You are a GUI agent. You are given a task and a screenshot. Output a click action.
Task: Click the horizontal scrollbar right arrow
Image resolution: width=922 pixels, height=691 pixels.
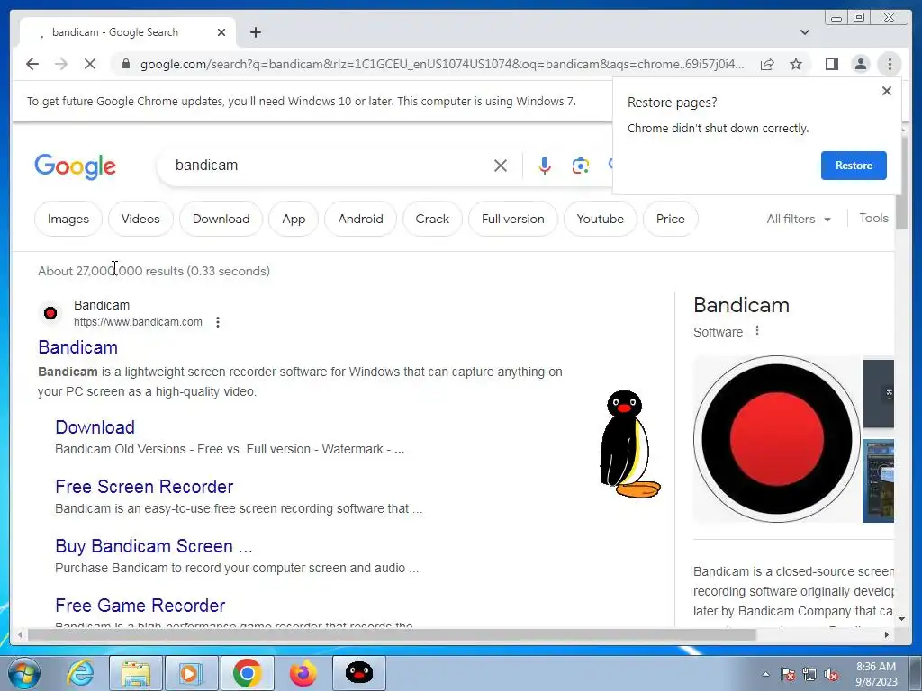point(887,634)
